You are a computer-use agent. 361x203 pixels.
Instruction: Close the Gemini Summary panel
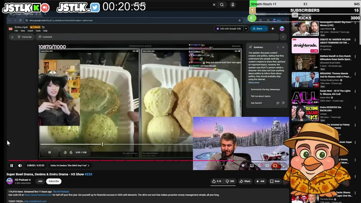tap(283, 47)
